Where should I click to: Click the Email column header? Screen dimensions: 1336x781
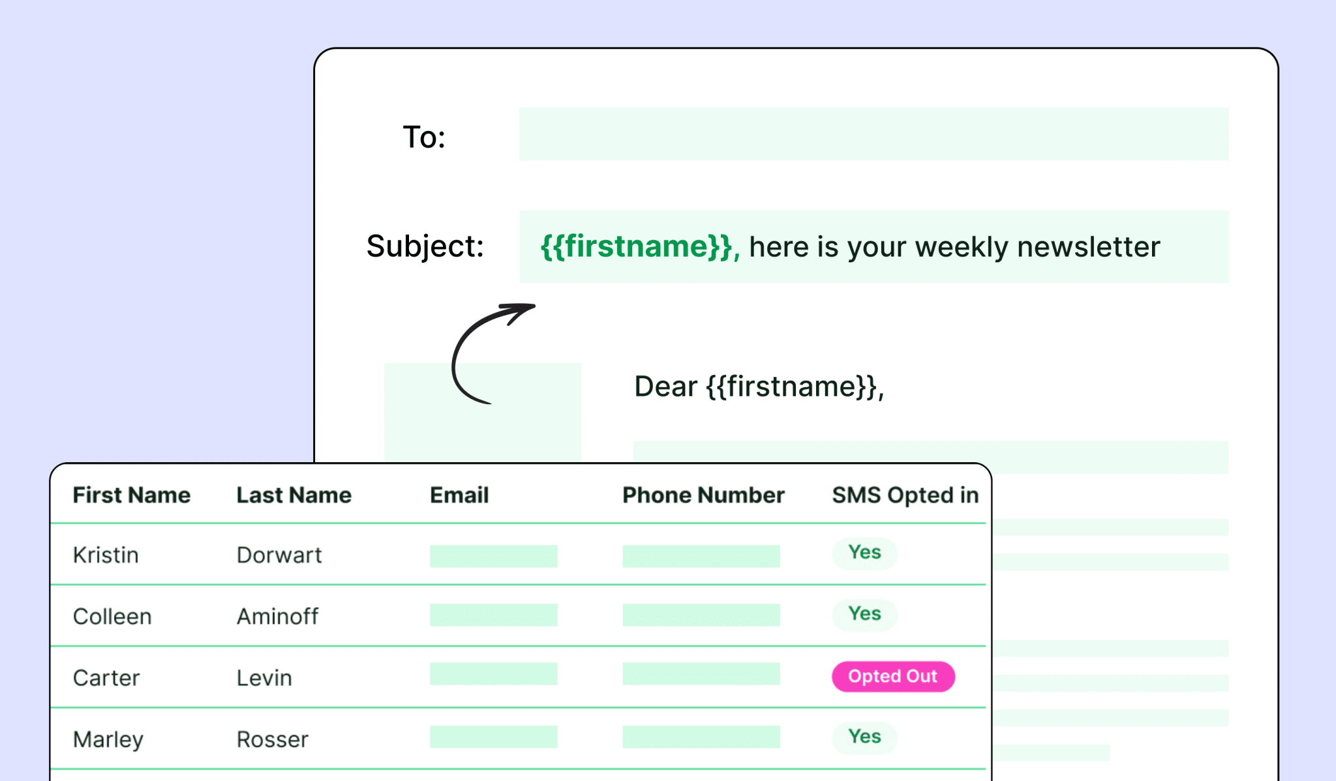click(x=459, y=495)
